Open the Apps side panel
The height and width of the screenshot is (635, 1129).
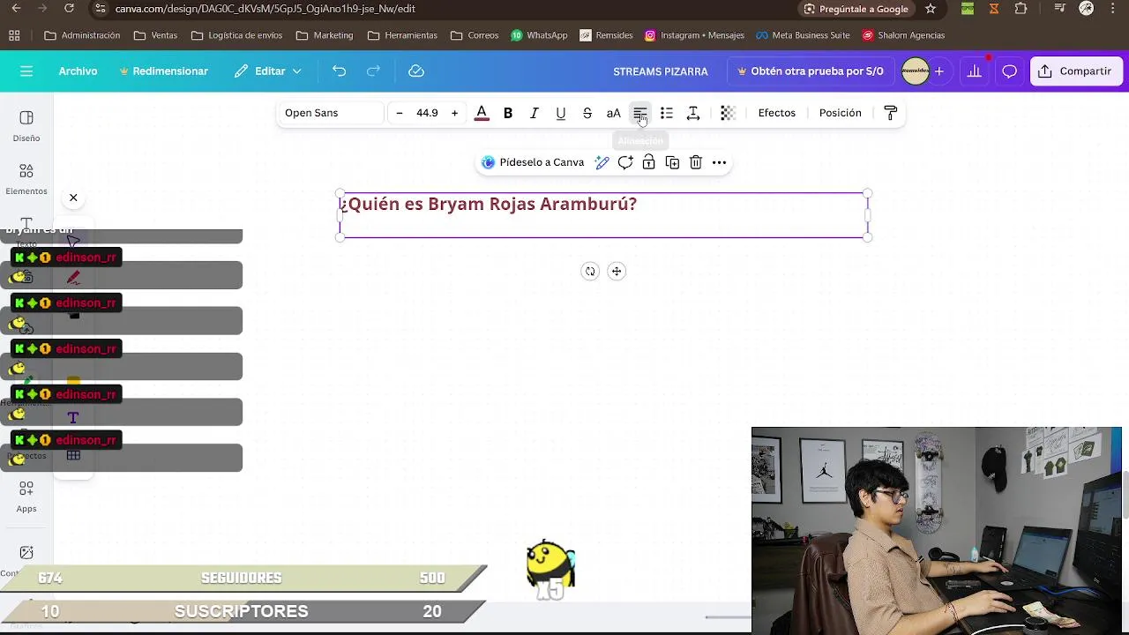click(x=26, y=497)
